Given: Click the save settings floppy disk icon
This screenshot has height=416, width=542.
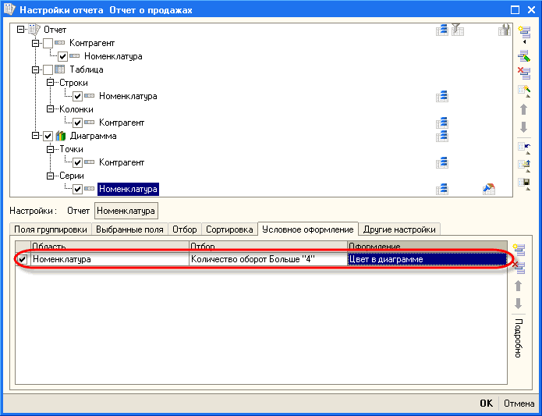Looking at the screenshot, I should [x=523, y=184].
